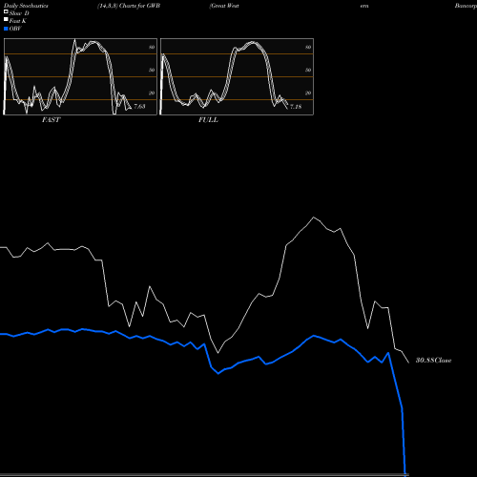Click the Fast K legend swatch
The width and height of the screenshot is (477, 477).
click(6, 19)
